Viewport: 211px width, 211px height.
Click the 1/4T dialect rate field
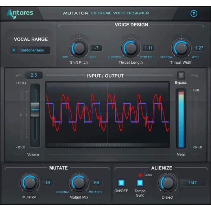(x=193, y=183)
